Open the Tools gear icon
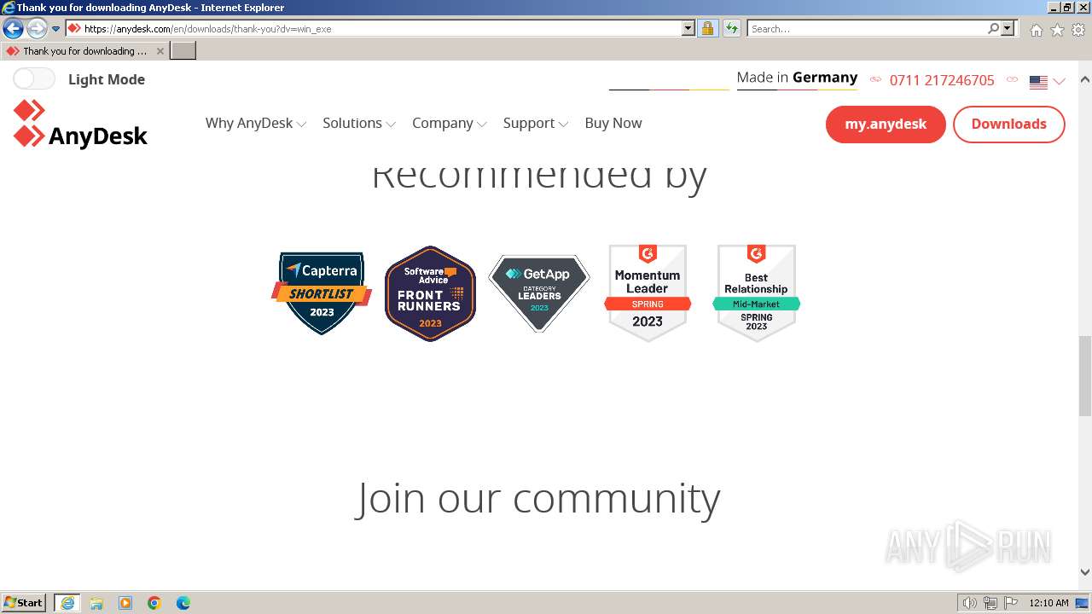The image size is (1092, 614). point(1078,30)
